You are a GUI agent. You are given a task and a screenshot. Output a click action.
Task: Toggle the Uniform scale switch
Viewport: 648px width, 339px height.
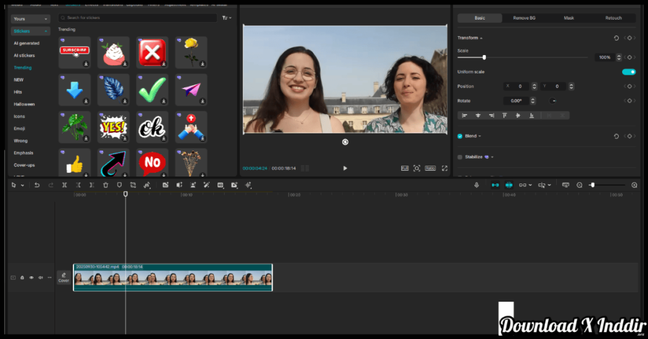tap(628, 72)
